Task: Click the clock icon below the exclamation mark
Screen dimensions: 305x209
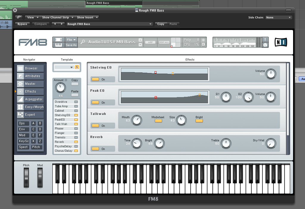Action: 265,45
